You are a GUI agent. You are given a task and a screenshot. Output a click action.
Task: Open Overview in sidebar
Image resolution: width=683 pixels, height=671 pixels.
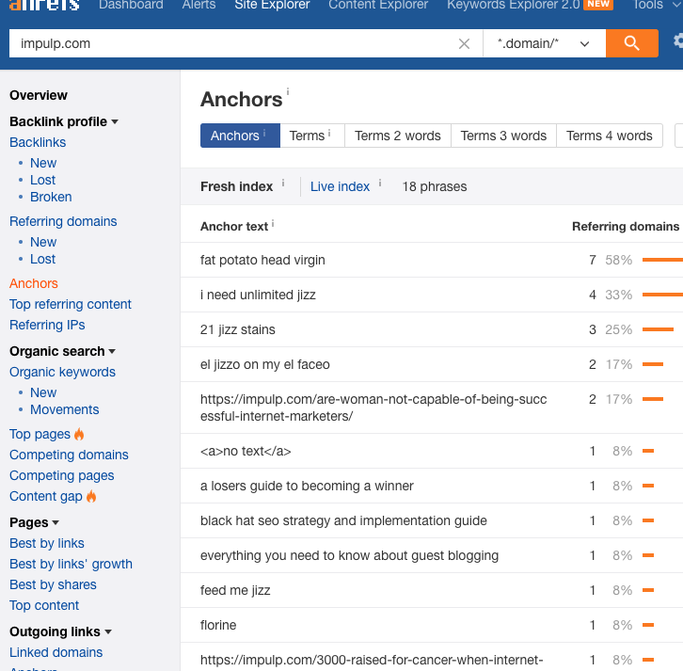coord(39,95)
